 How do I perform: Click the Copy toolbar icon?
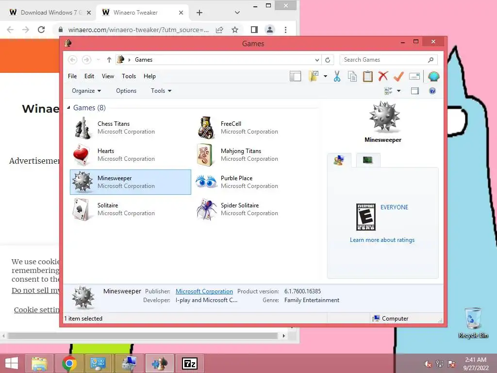pyautogui.click(x=352, y=76)
